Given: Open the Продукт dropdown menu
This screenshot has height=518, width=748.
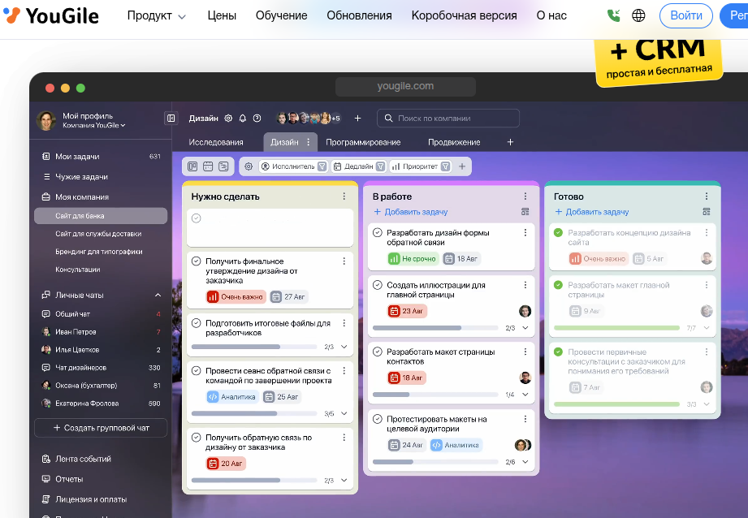Looking at the screenshot, I should pyautogui.click(x=156, y=15).
